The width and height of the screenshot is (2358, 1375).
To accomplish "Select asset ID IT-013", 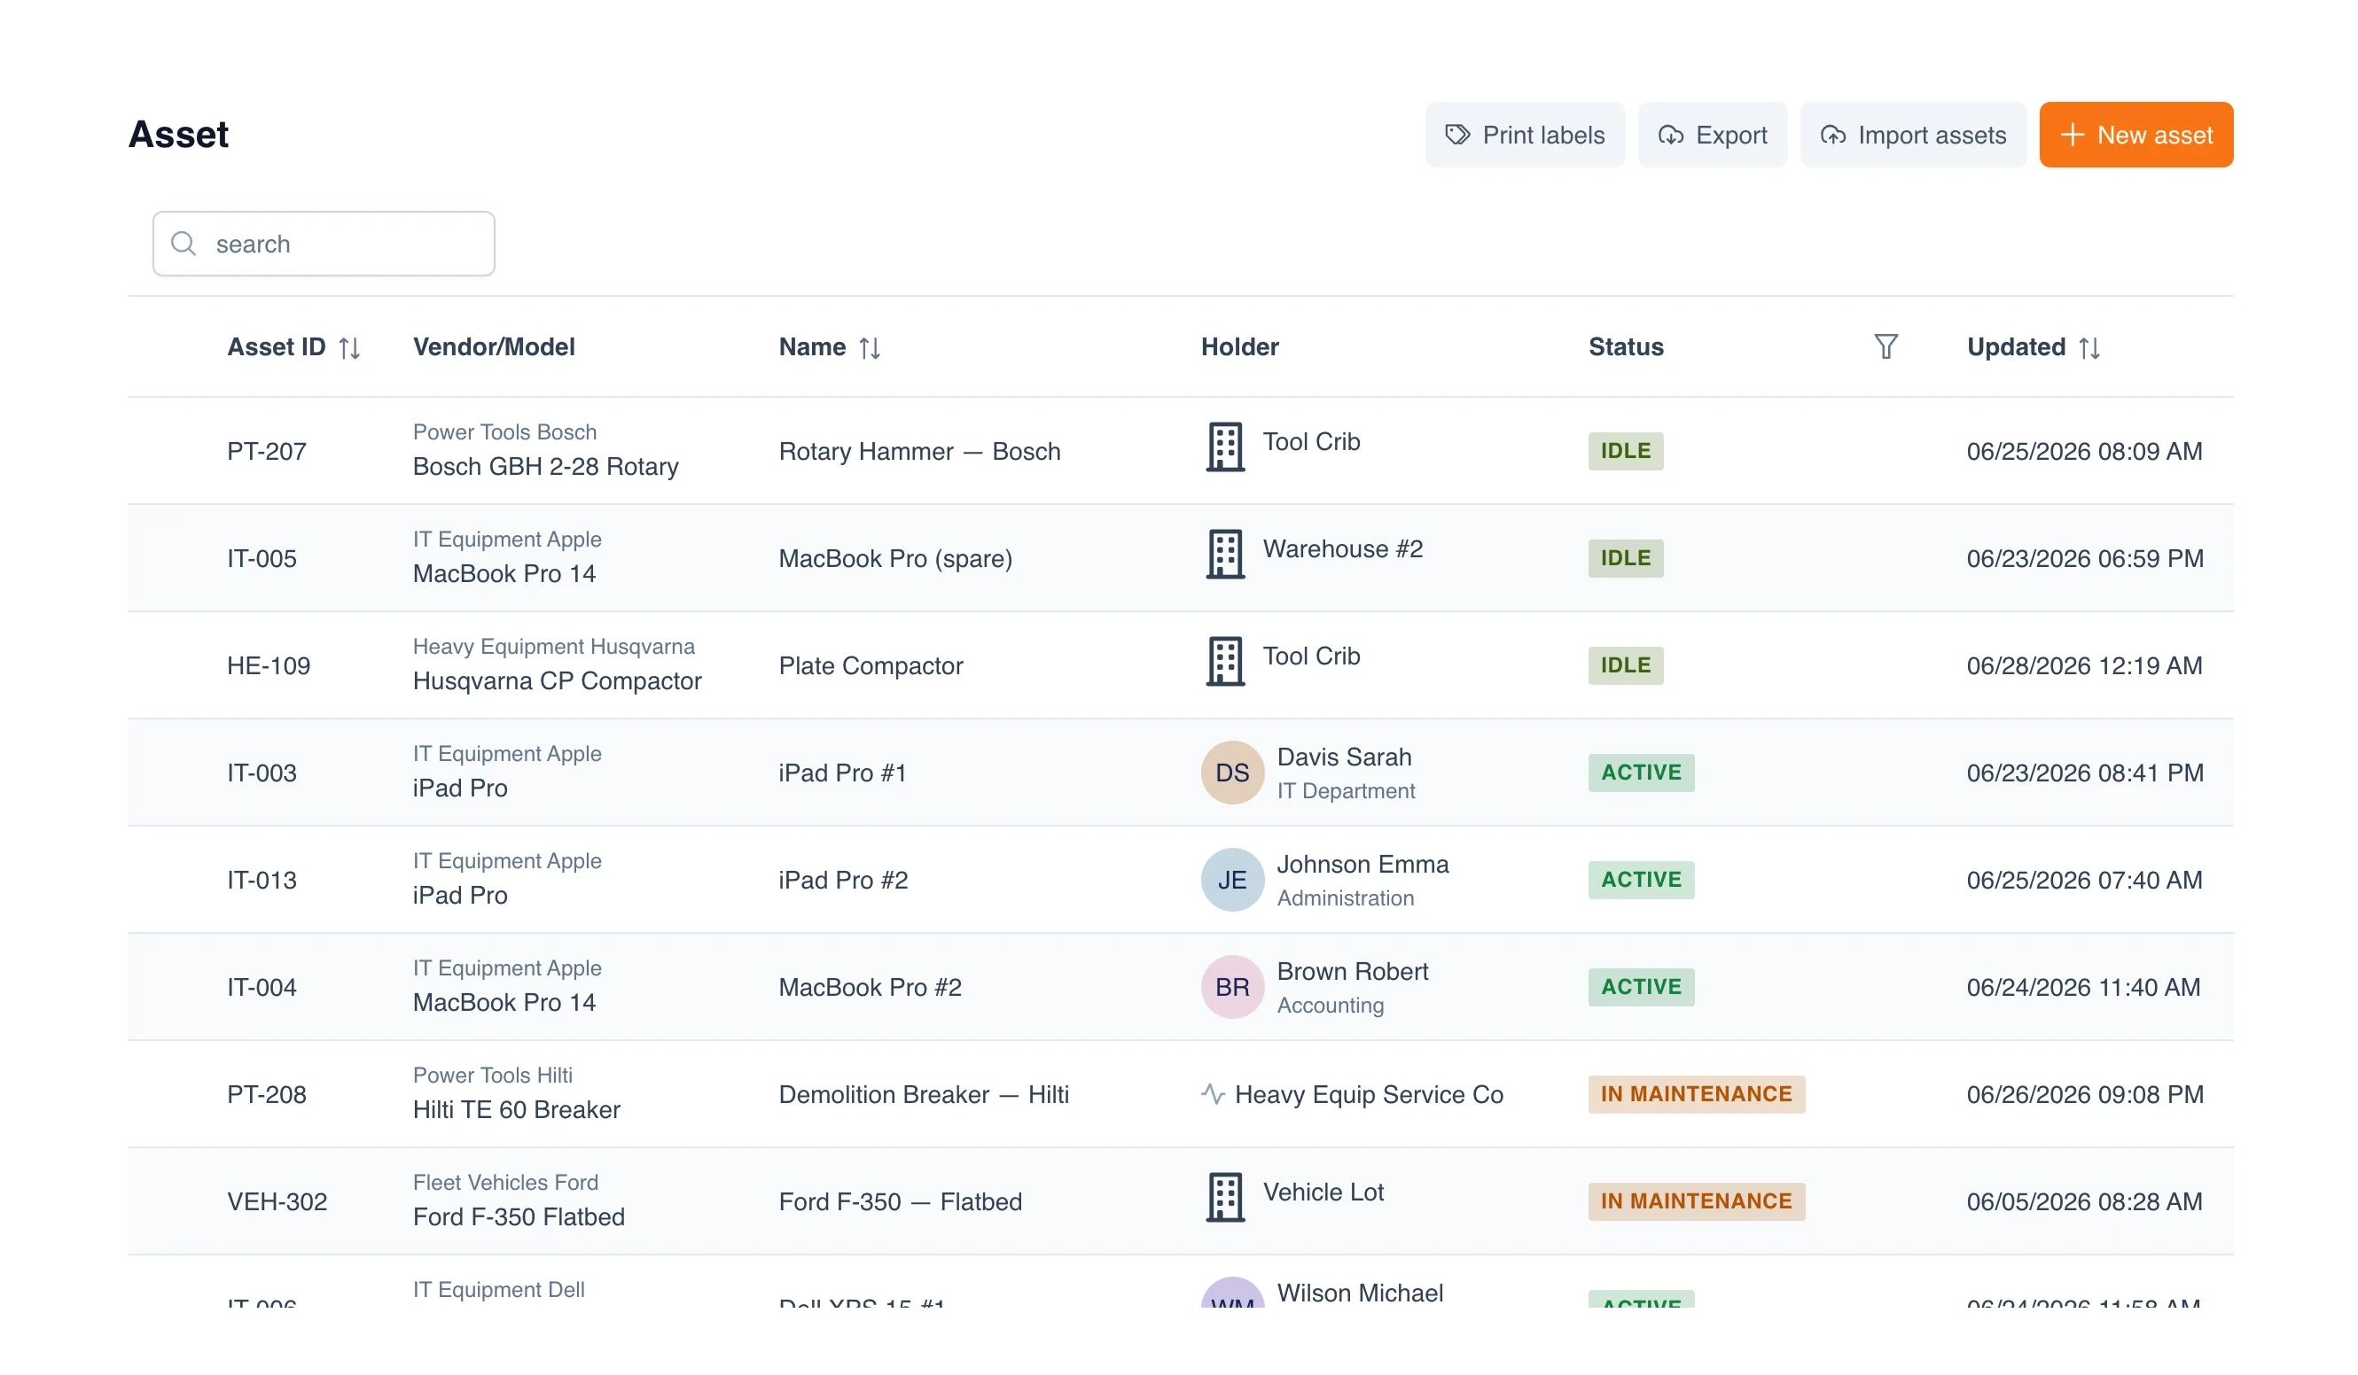I will click(x=262, y=879).
